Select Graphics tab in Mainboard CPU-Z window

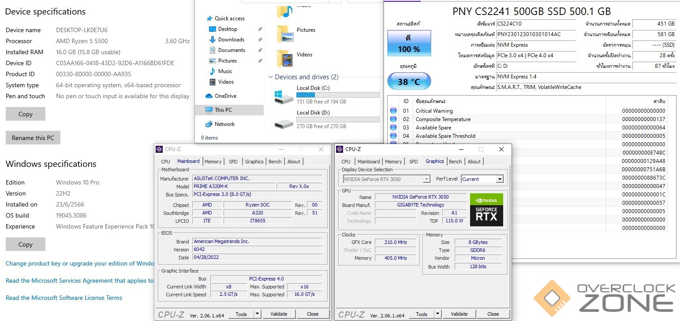pyautogui.click(x=254, y=162)
